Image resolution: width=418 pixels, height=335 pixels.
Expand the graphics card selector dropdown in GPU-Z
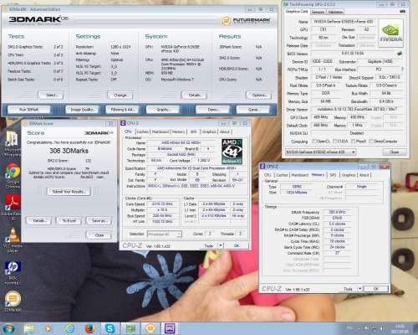pyautogui.click(x=354, y=152)
